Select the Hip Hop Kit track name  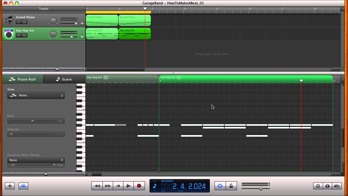[x=25, y=30]
